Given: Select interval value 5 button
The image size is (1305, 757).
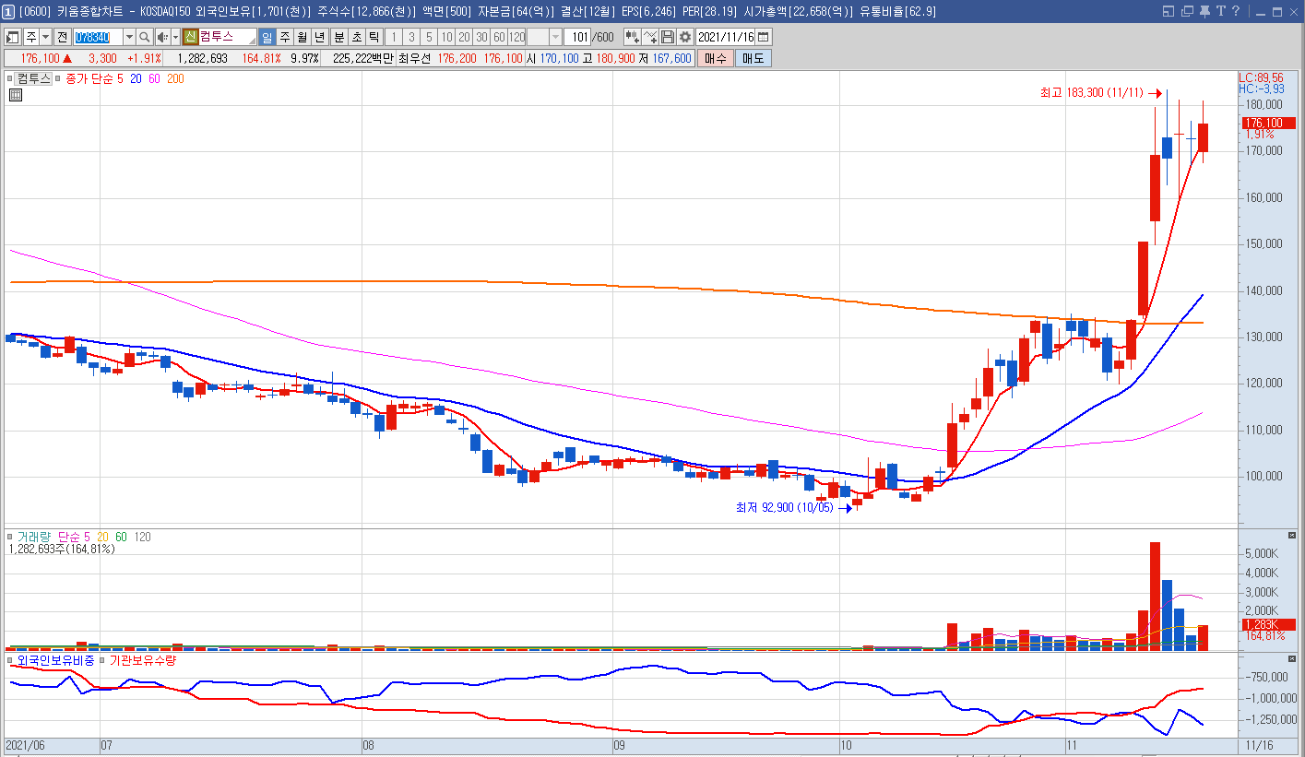Looking at the screenshot, I should click(x=429, y=37).
